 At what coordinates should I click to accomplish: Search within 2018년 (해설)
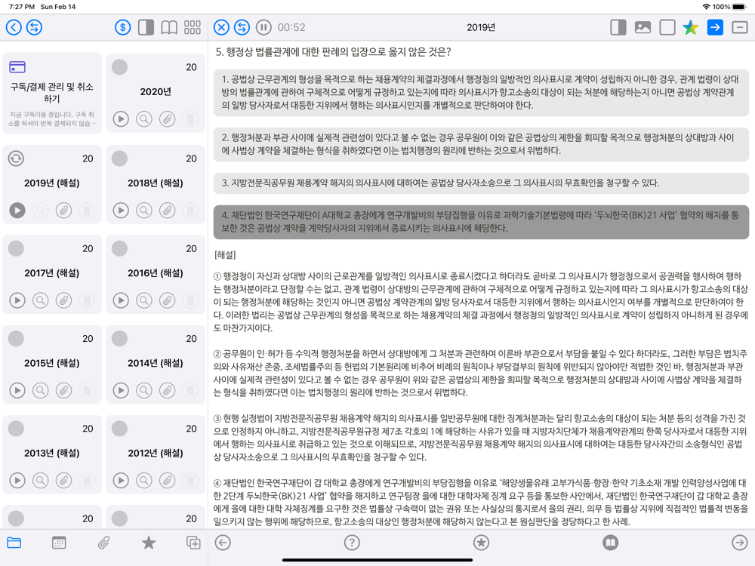coord(144,211)
